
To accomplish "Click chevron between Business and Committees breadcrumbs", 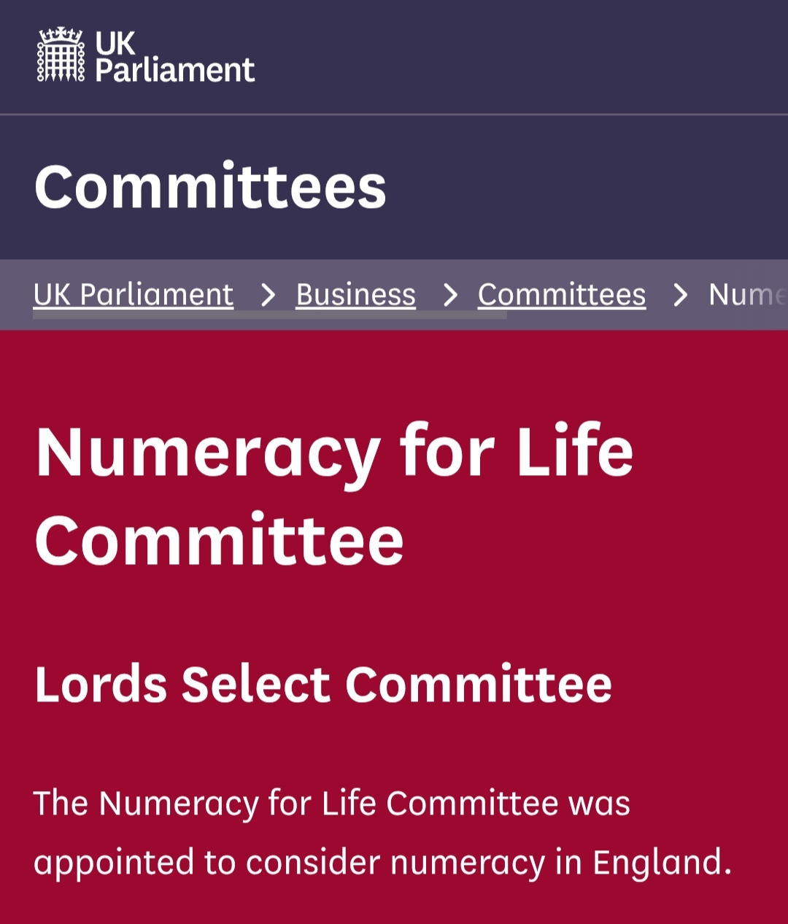I will point(450,296).
